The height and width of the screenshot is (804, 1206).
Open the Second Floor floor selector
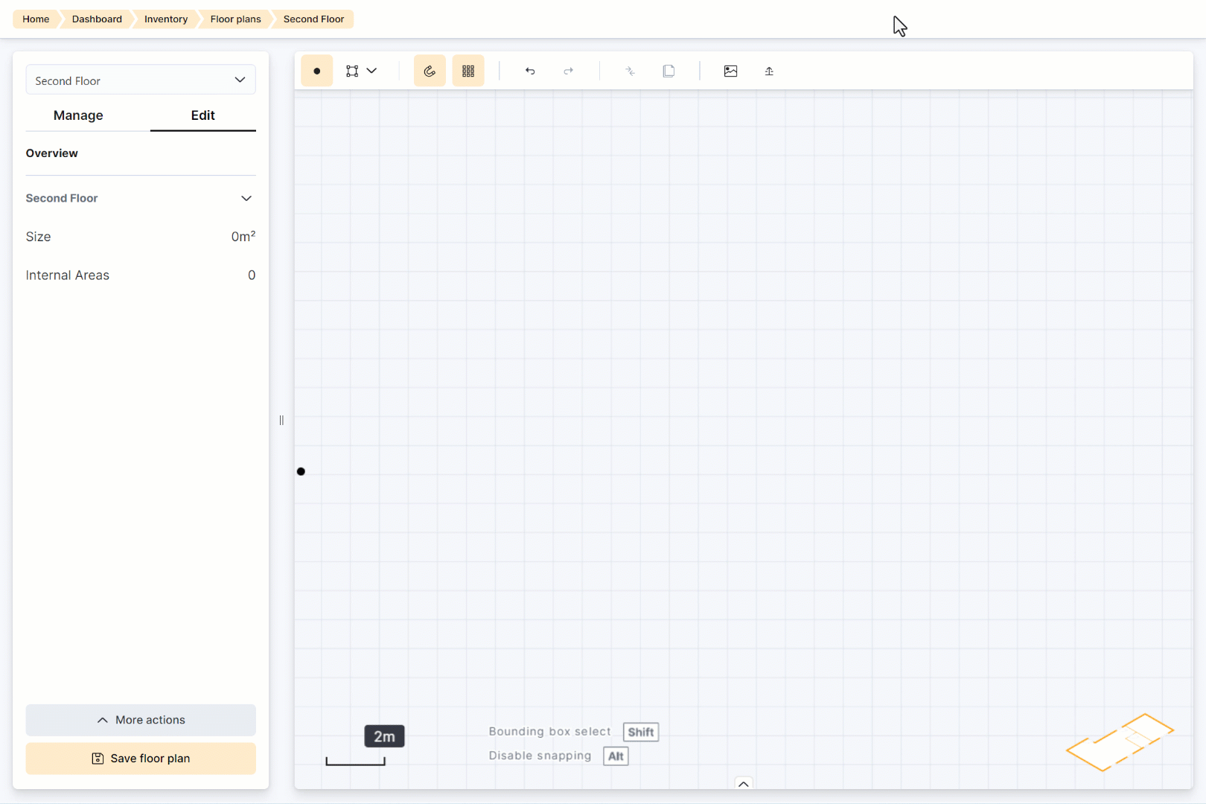(x=141, y=80)
